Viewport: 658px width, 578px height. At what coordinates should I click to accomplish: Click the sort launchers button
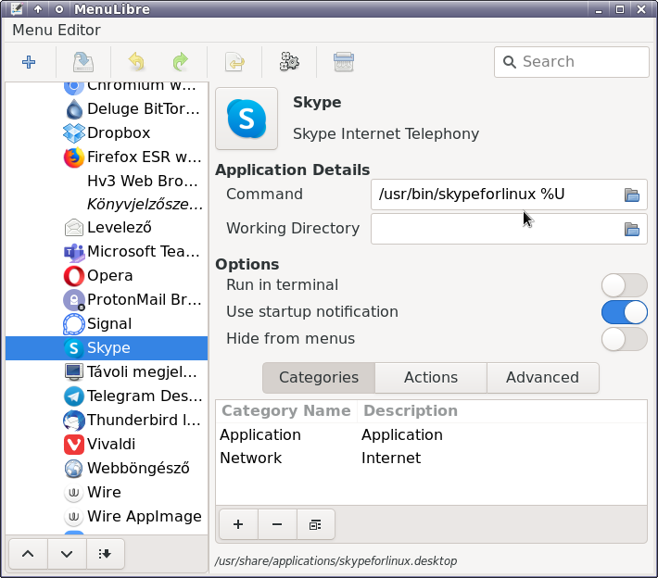[105, 554]
